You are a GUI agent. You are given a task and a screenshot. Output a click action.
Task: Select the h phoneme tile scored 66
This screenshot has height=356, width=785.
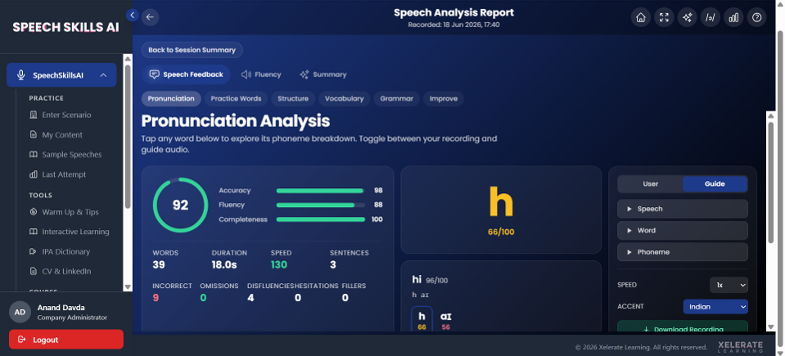tap(422, 319)
